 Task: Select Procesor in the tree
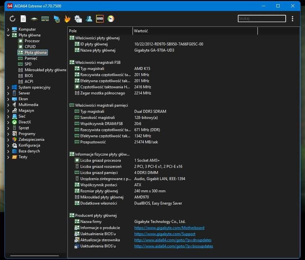click(x=32, y=41)
